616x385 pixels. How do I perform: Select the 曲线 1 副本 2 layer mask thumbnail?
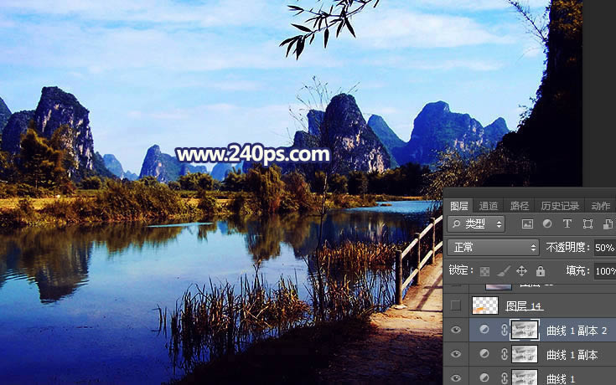coord(524,331)
